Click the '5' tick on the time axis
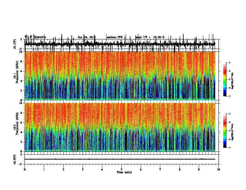This screenshot has width=246, height=190. click(121, 170)
